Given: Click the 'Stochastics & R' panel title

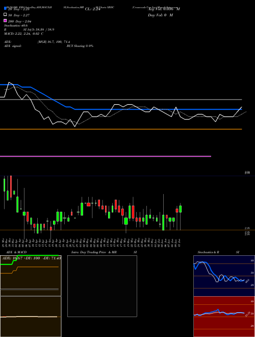Looking at the screenshot, I should pos(209,252).
